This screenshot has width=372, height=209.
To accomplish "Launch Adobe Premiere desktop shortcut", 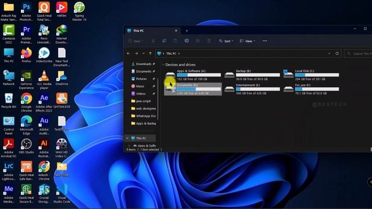I will pyautogui.click(x=26, y=34).
